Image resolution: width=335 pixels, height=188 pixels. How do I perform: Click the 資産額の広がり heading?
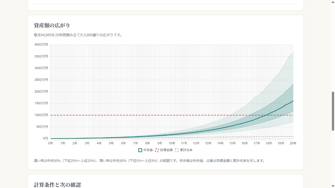(x=52, y=25)
